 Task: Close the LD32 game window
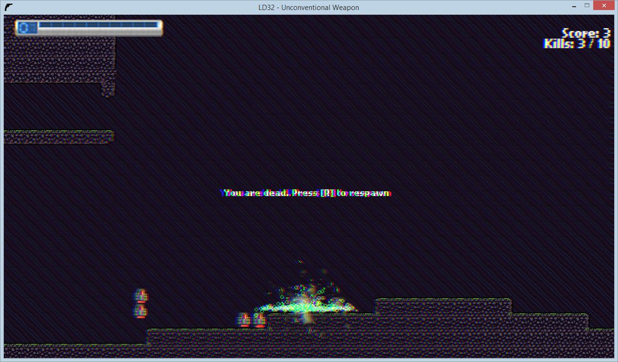(604, 6)
